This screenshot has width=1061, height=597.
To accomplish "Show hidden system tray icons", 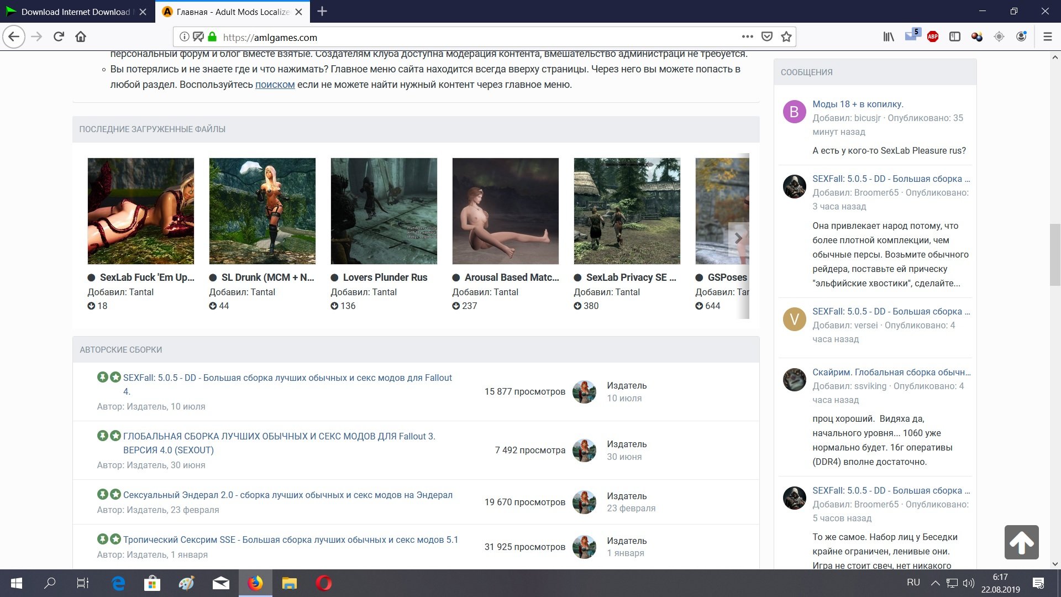I will (935, 583).
